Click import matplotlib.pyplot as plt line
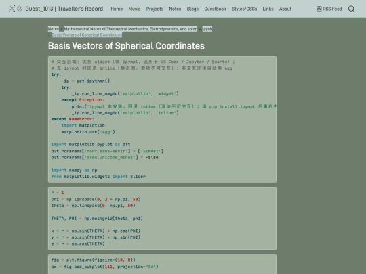This screenshot has height=274, width=366. pyautogui.click(x=91, y=145)
